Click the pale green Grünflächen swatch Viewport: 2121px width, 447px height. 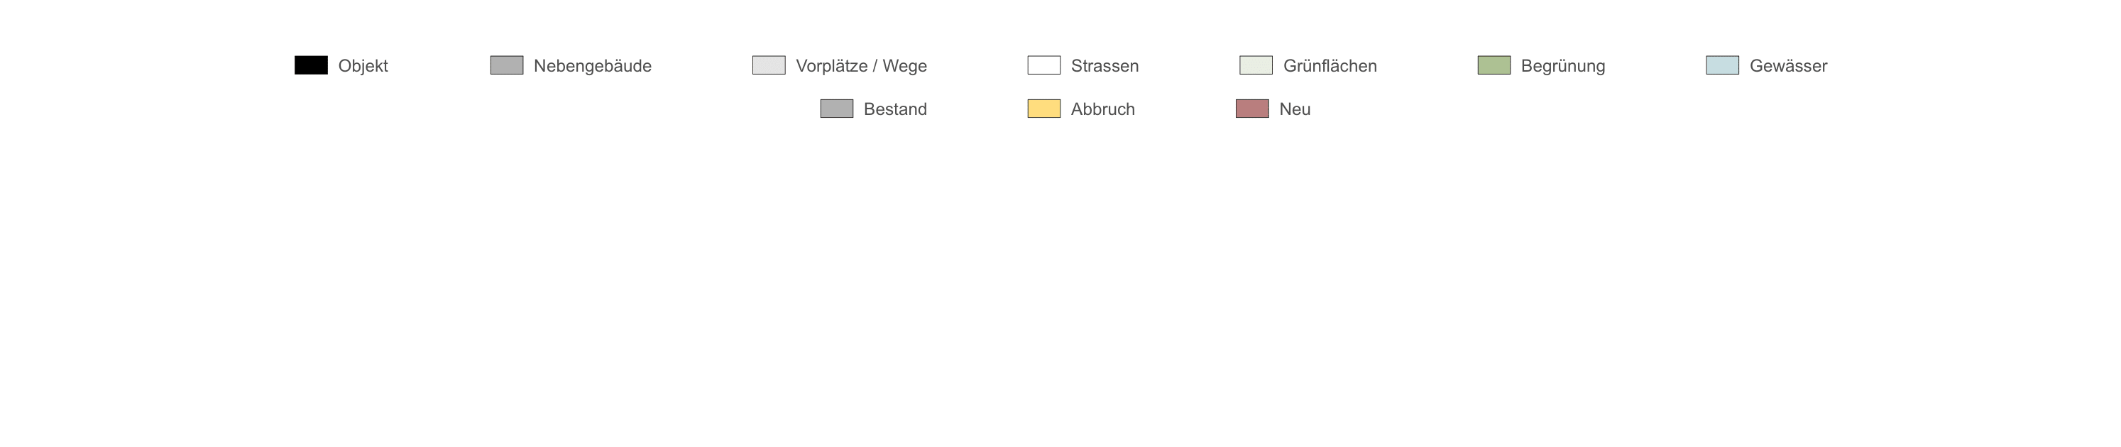coord(1256,65)
